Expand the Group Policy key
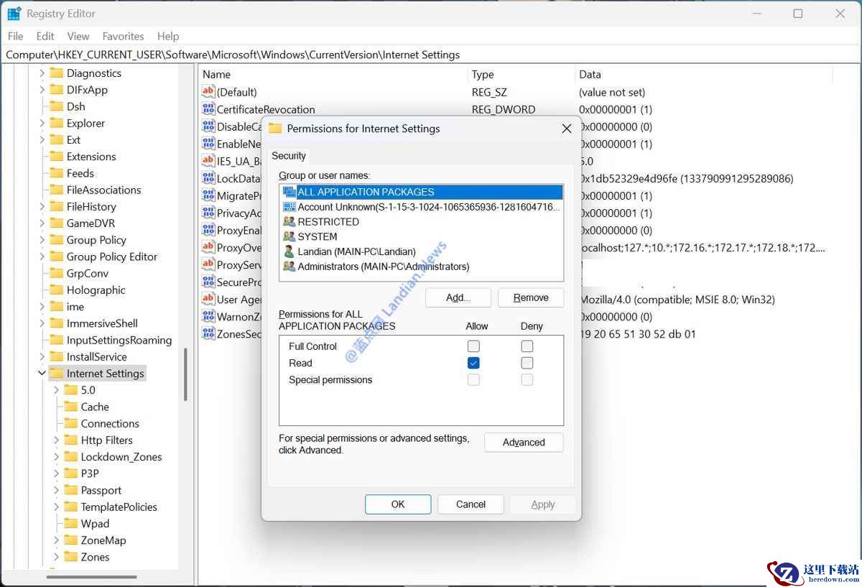The height and width of the screenshot is (587, 862). pos(42,240)
